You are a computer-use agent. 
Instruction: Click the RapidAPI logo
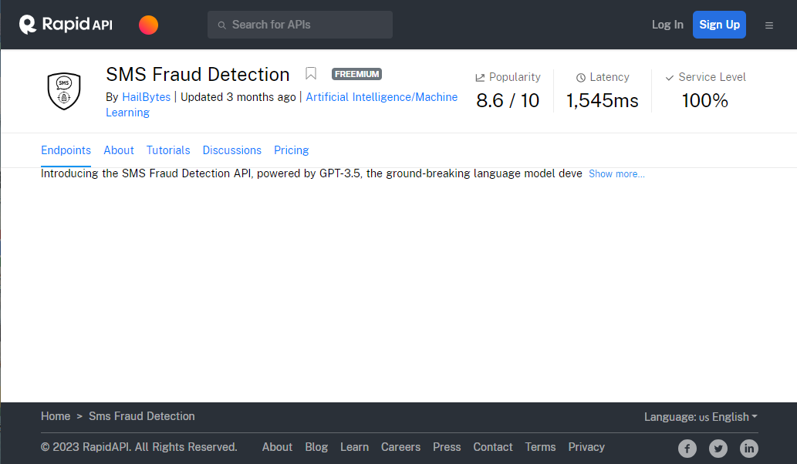(65, 24)
